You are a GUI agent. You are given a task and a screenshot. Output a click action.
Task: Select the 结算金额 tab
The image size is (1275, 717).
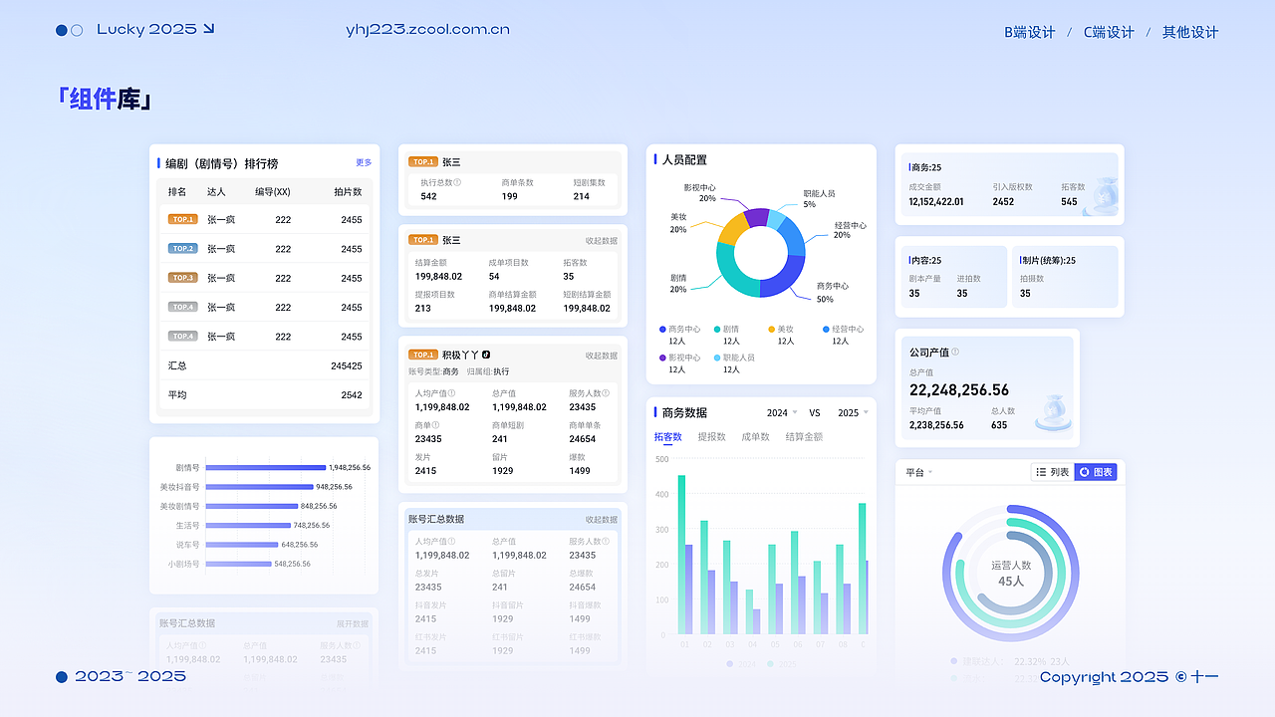point(804,437)
